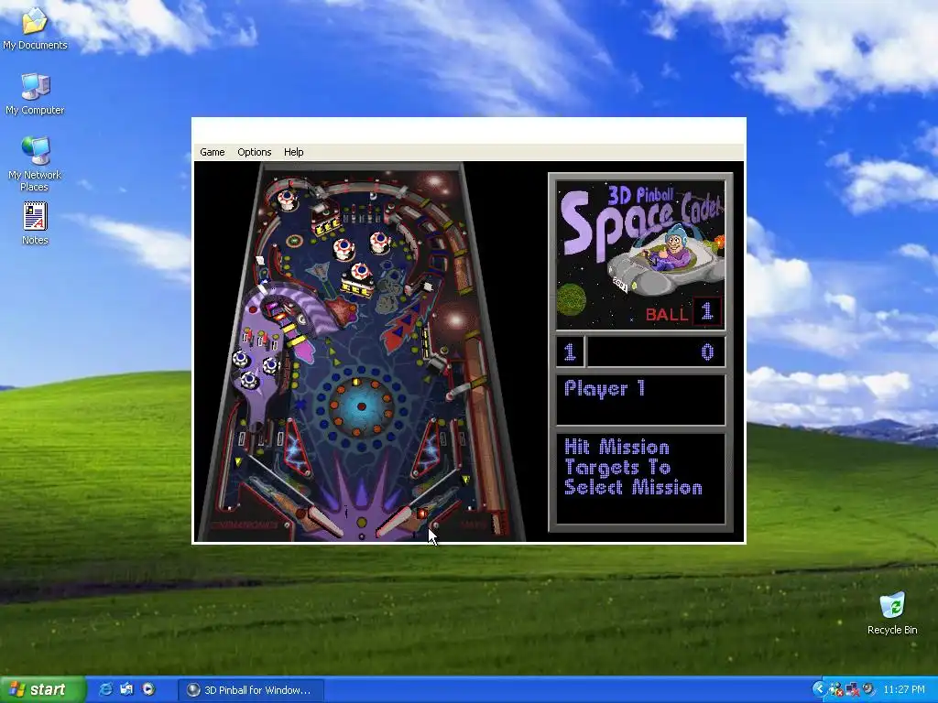Launch Windows Media Player from Quick Launch
This screenshot has width=938, height=703.
[x=148, y=689]
